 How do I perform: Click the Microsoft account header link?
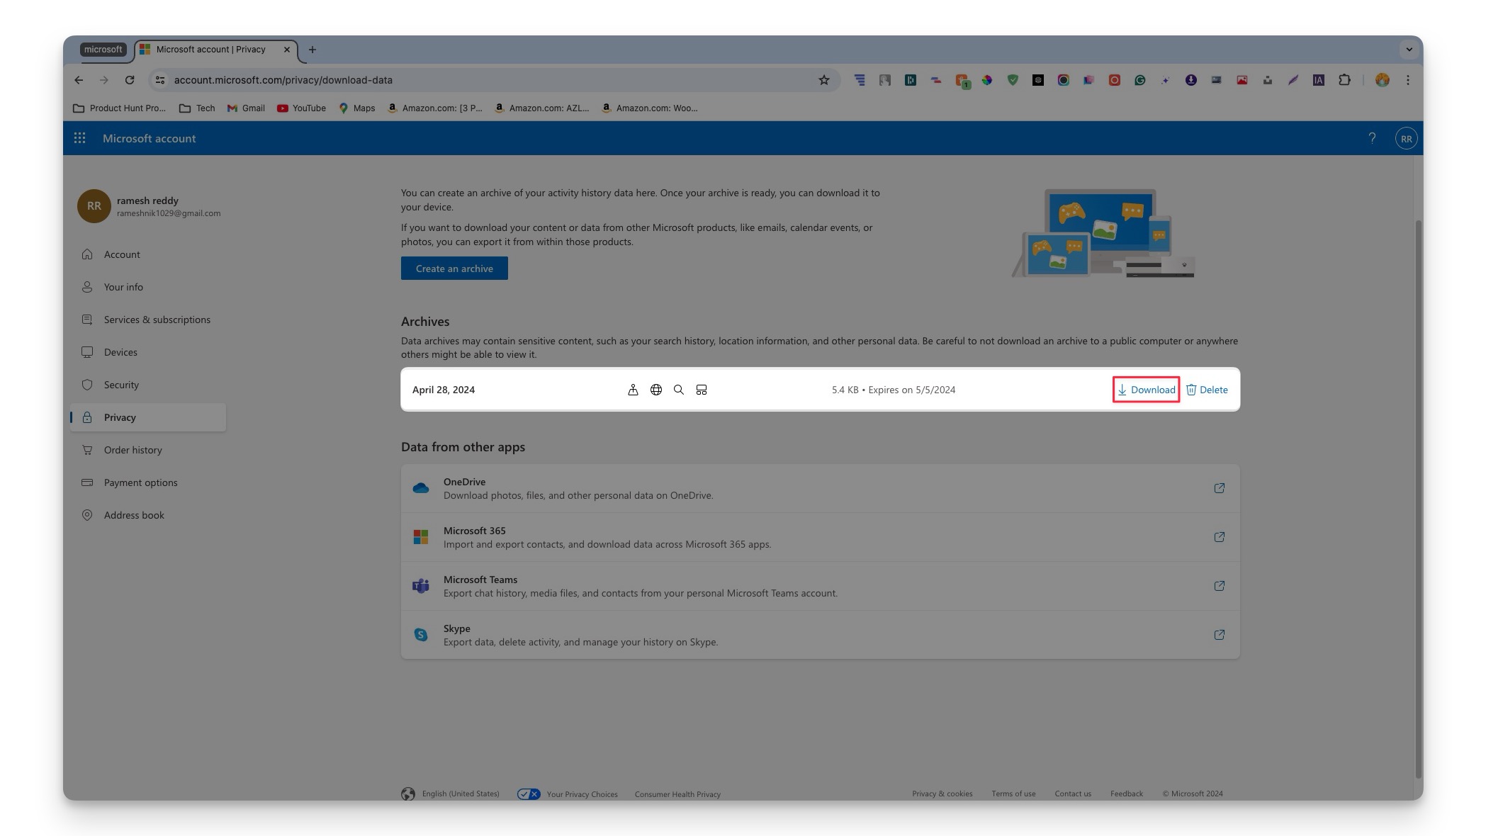tap(149, 138)
